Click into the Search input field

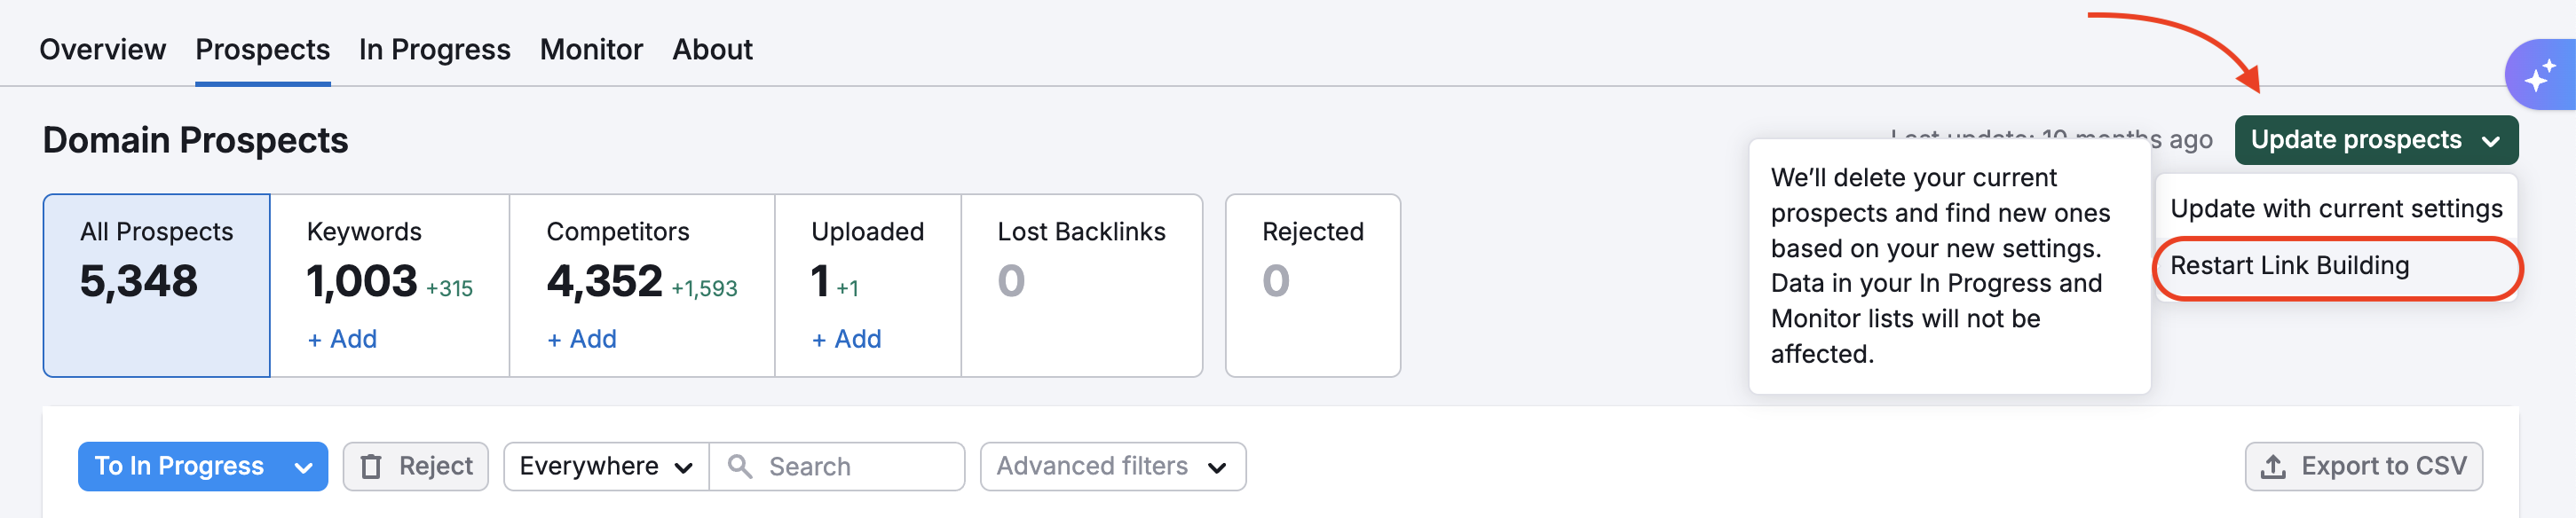click(855, 467)
